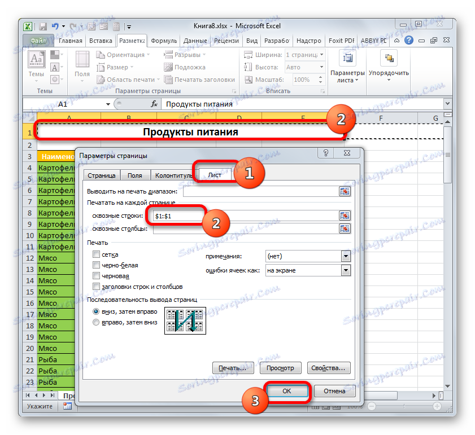The image size is (475, 435).
Task: Open the Ширина (width) dropdown
Action: (321, 55)
